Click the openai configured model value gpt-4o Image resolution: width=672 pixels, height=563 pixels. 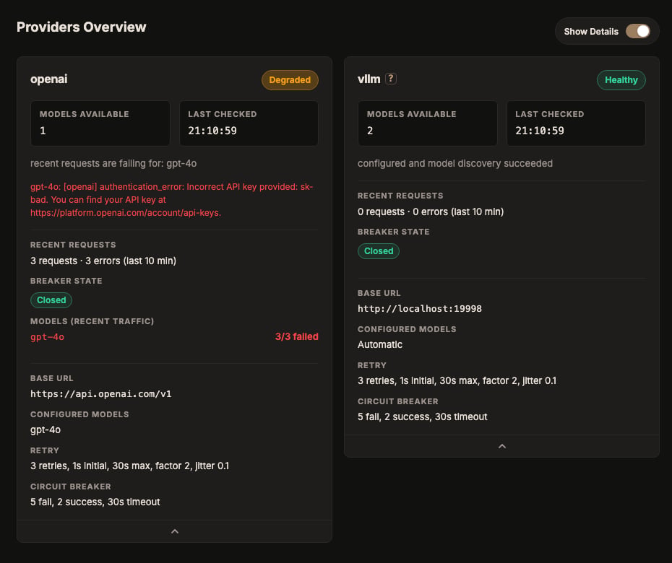(46, 430)
